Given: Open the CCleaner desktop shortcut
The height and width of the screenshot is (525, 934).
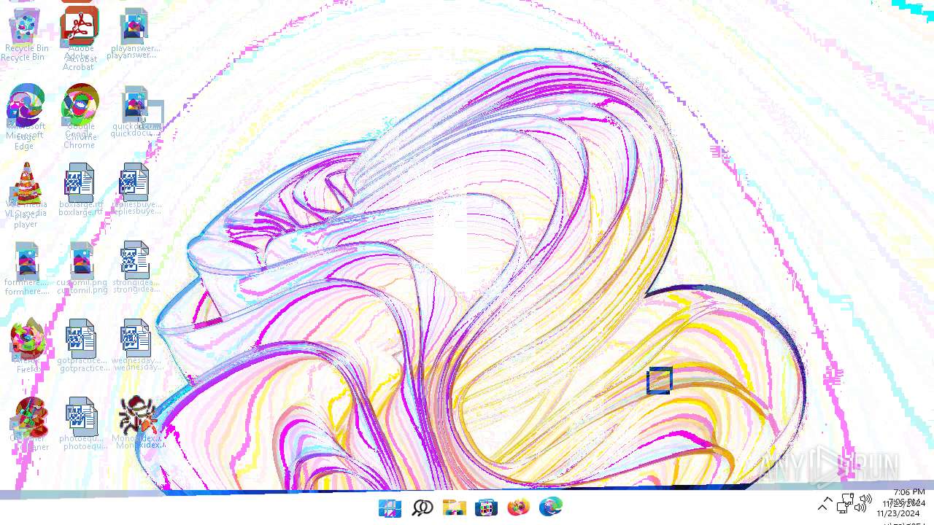Looking at the screenshot, I should (29, 424).
